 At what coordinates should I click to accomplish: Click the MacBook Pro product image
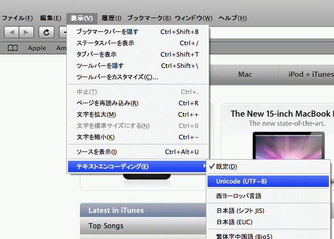[x=289, y=146]
